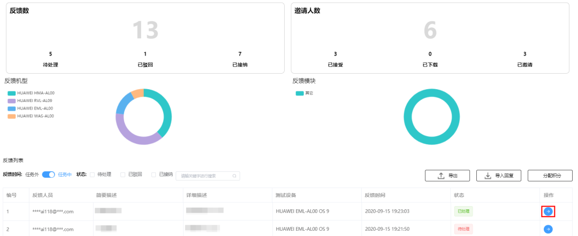Click the 反馈时间 column header
The height and width of the screenshot is (236, 578).
374,195
